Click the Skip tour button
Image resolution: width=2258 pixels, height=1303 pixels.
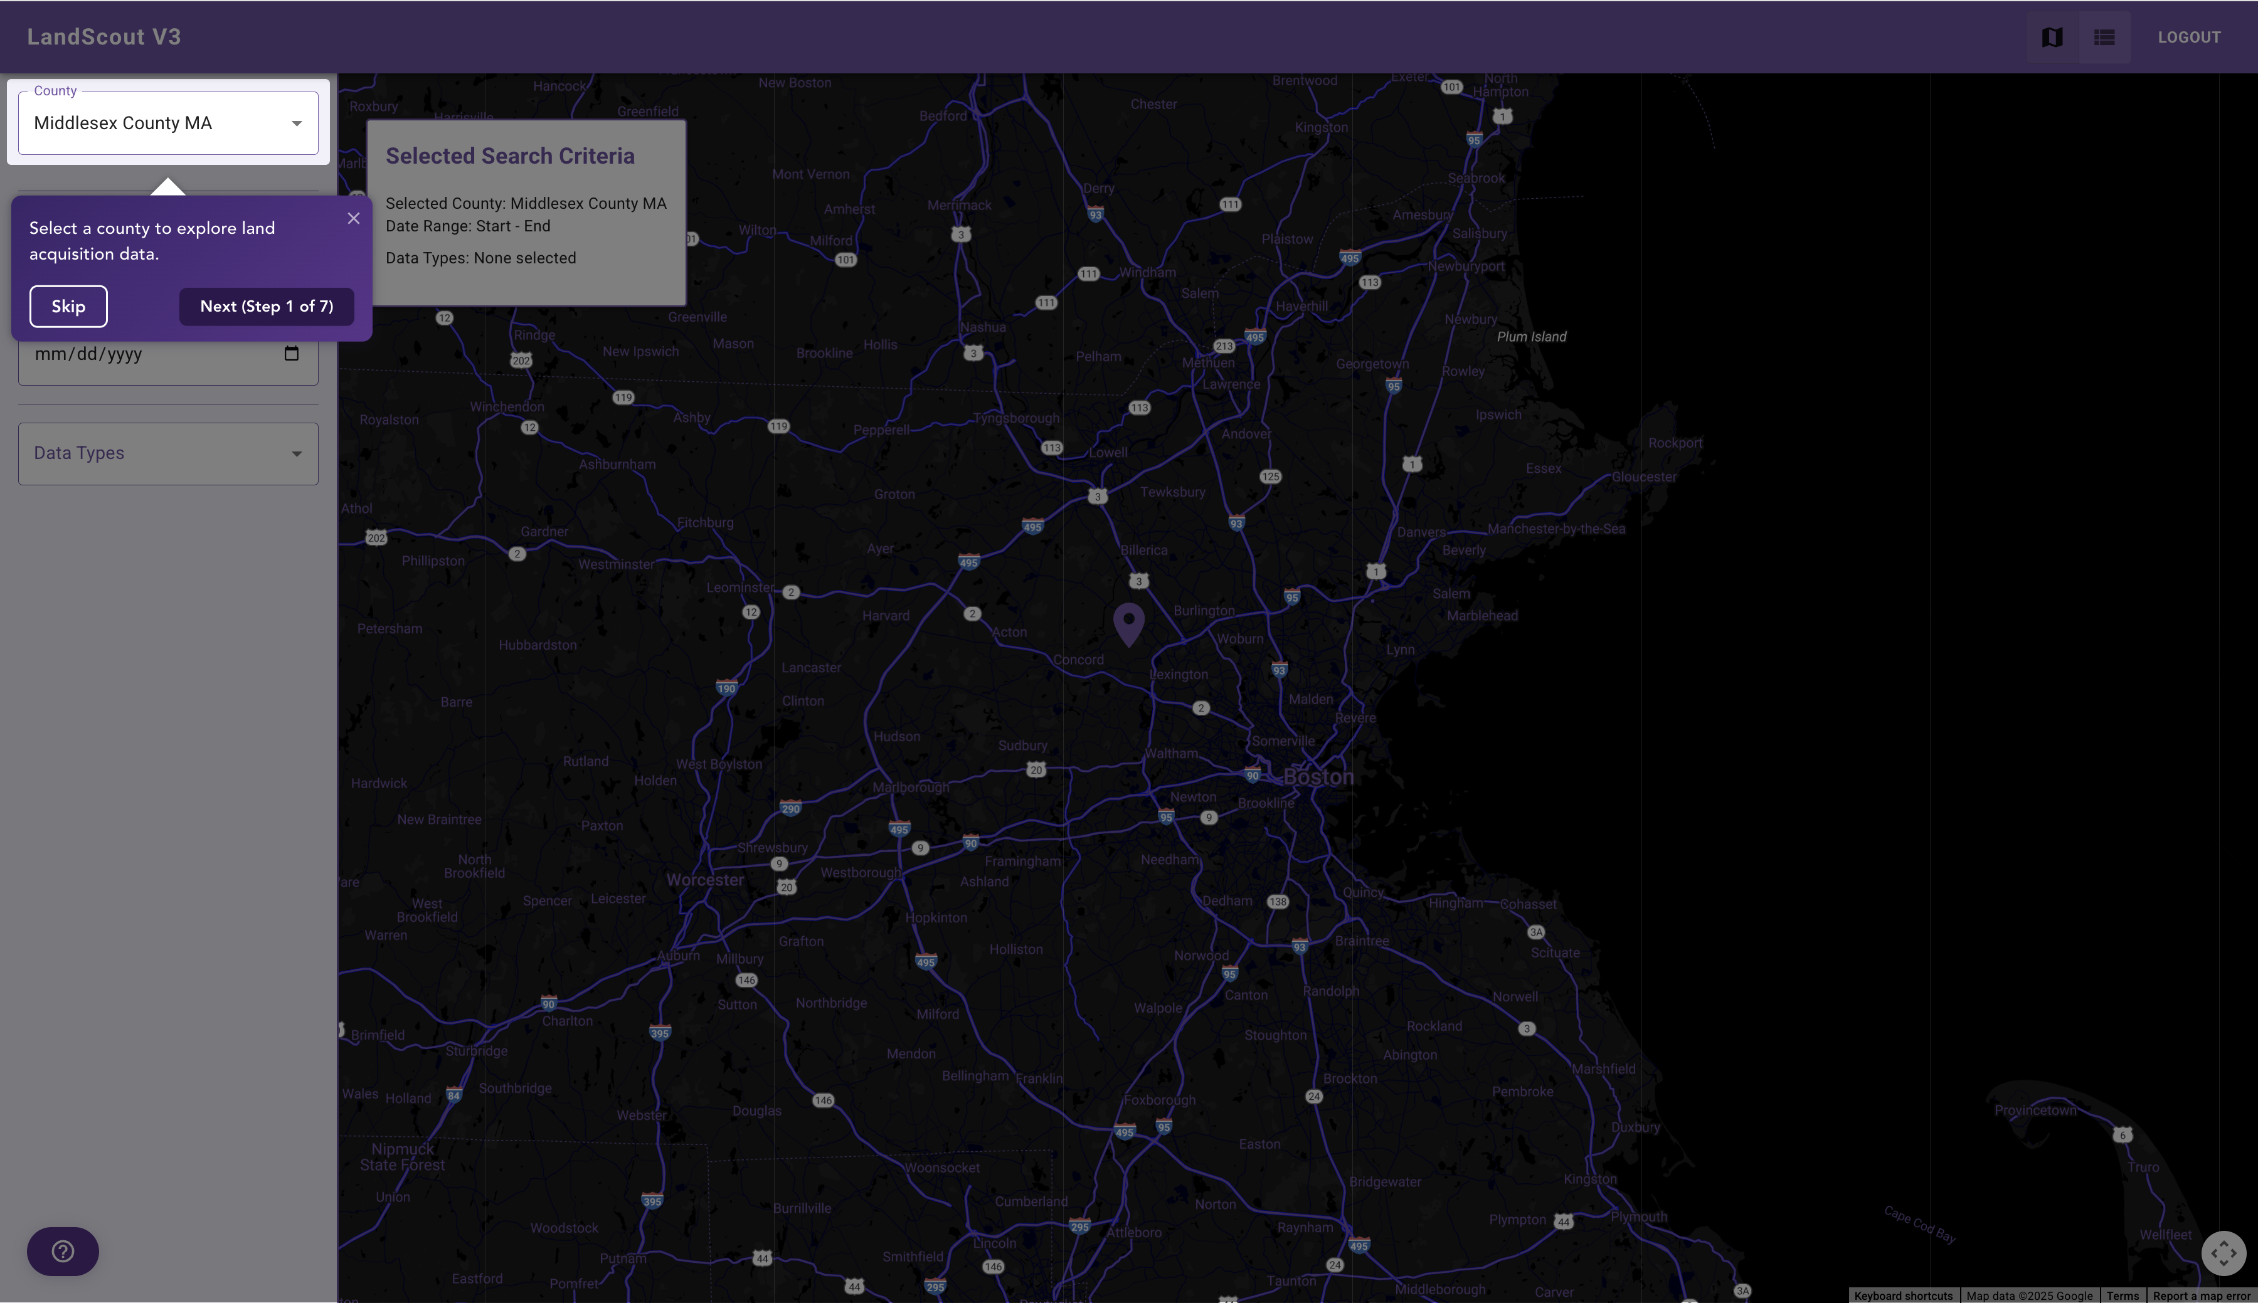pyautogui.click(x=68, y=306)
